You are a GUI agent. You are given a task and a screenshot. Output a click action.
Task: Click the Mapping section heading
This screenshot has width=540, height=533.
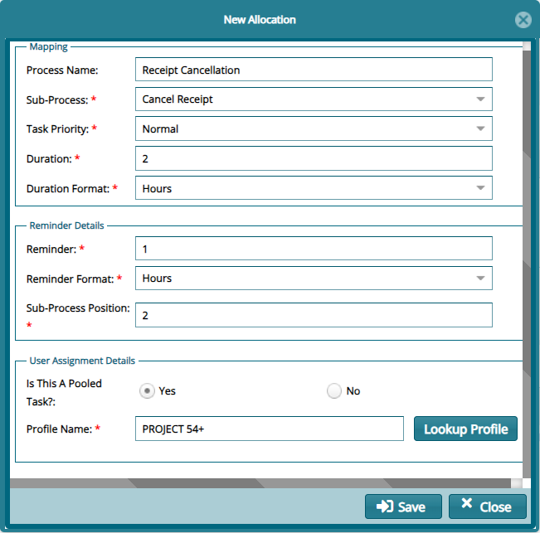pyautogui.click(x=48, y=47)
